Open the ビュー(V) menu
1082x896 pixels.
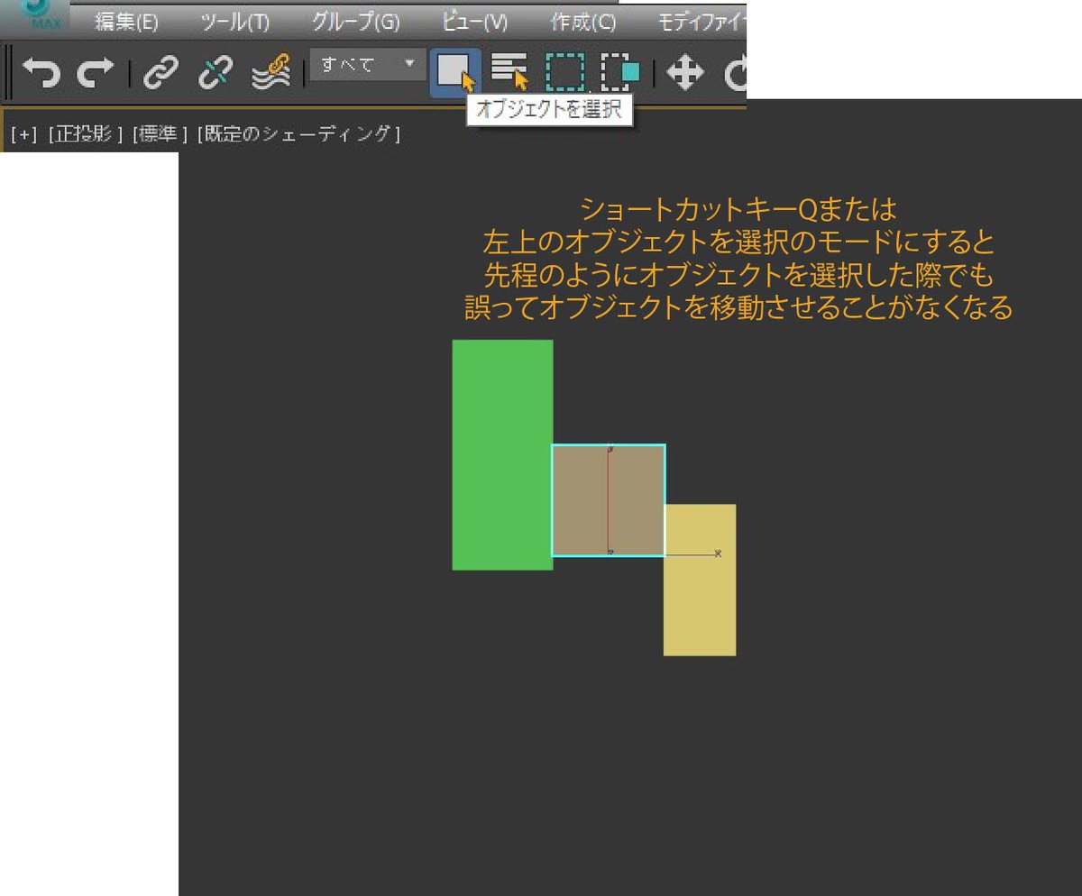[474, 22]
